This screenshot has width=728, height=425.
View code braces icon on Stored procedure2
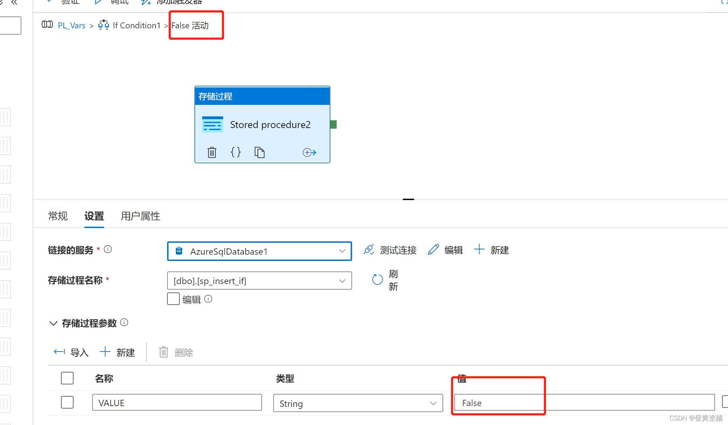tap(236, 152)
